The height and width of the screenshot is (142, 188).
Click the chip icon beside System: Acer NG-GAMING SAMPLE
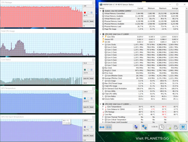click(103, 11)
